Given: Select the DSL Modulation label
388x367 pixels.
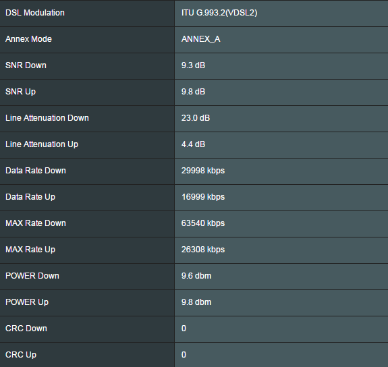Looking at the screenshot, I should [x=35, y=13].
